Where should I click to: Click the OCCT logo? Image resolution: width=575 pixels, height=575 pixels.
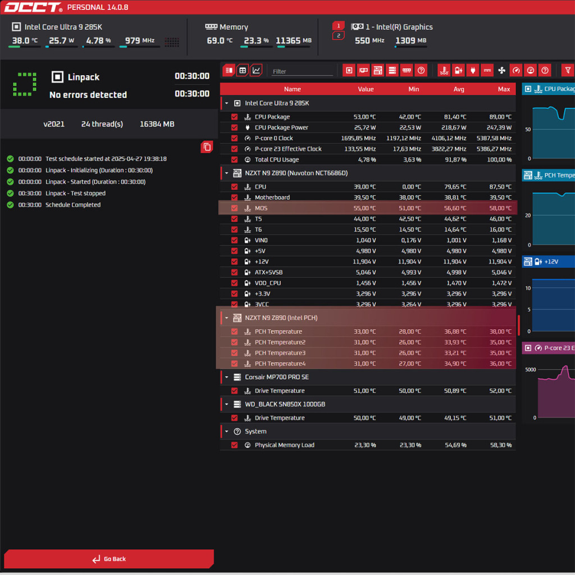tap(33, 7)
